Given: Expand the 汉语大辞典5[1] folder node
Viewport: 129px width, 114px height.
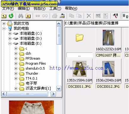Looking at the screenshot, I should pos(16,88).
